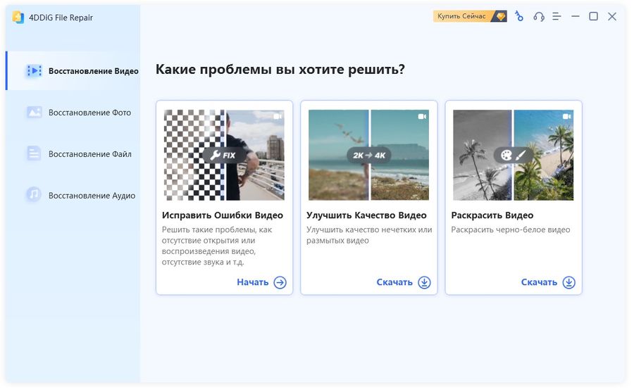Click the Улучшить Качество Видео title
This screenshot has height=392, width=634.
[x=366, y=215]
